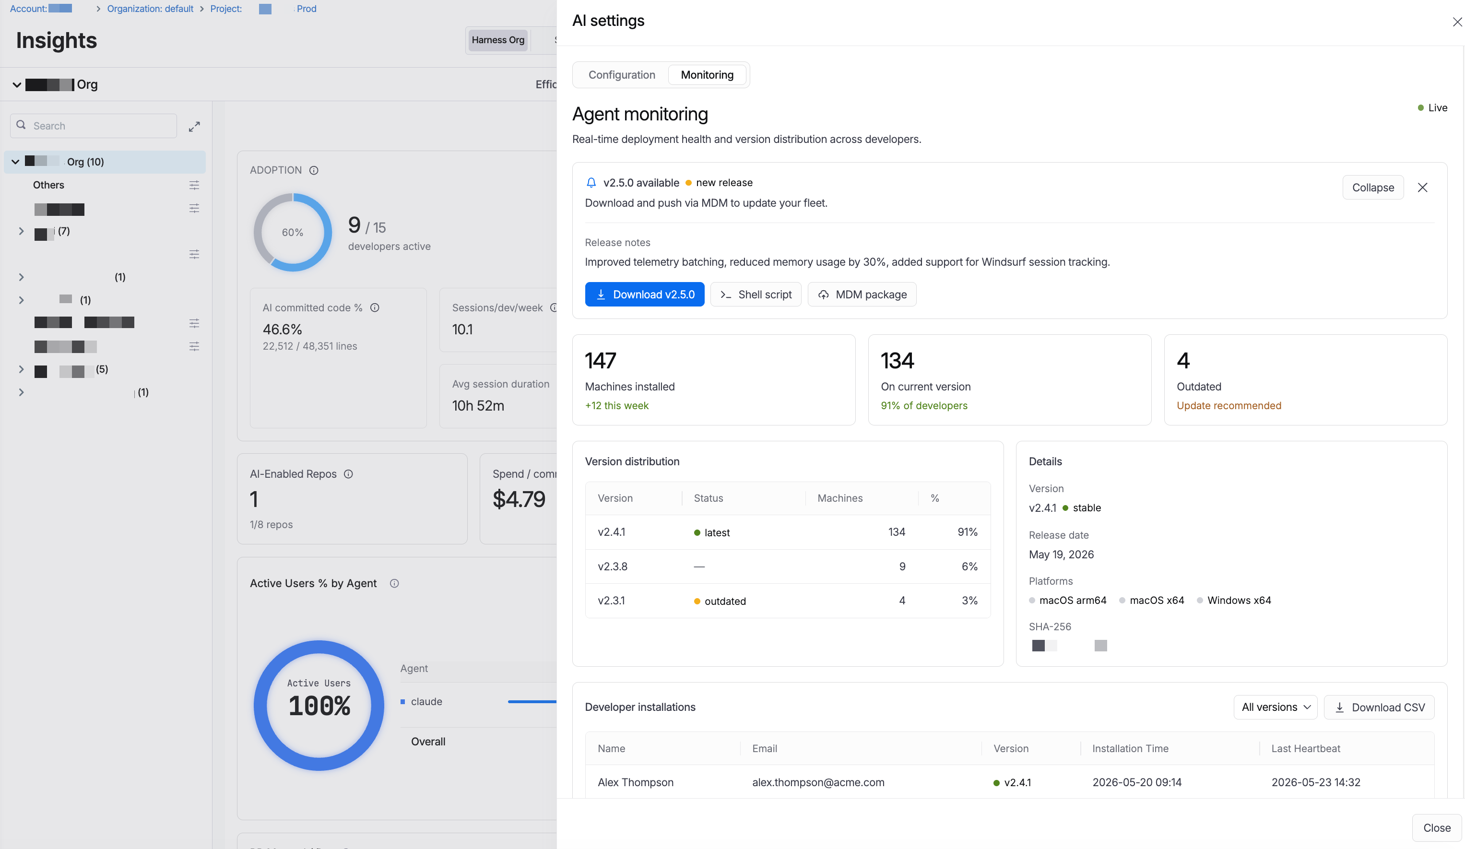Image resolution: width=1465 pixels, height=849 pixels.
Task: Expand the first tree node showing (1)
Action: tap(22, 277)
